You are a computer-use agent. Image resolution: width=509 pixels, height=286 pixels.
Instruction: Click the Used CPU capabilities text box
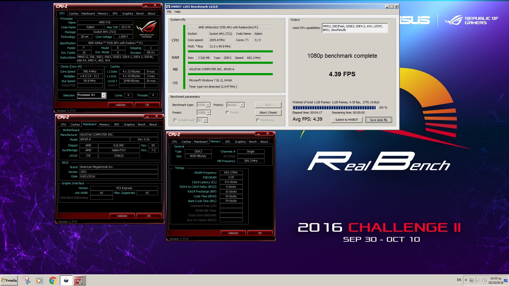coord(355,28)
